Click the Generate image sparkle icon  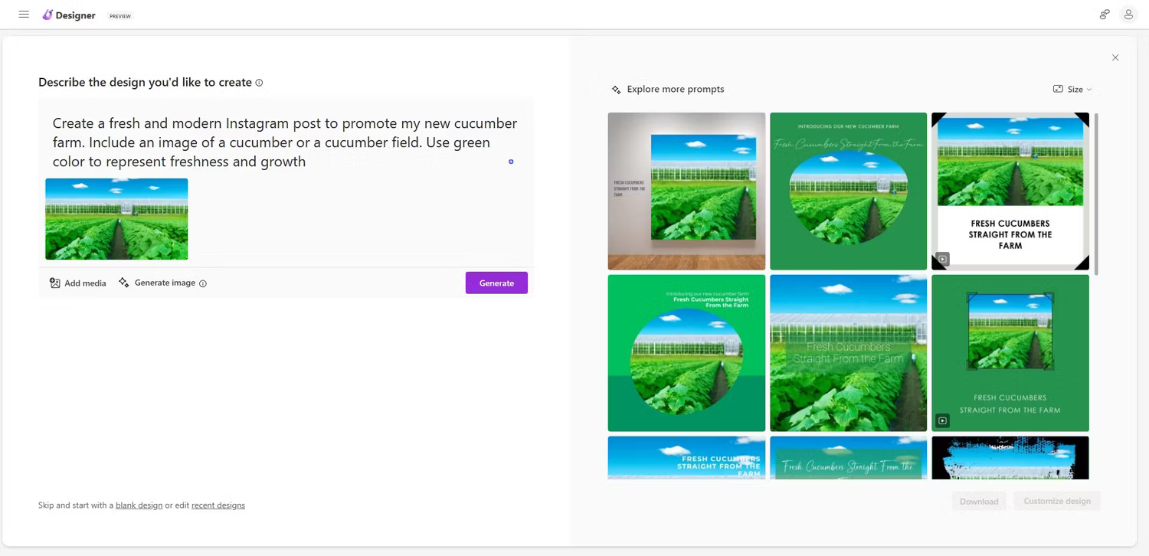[123, 283]
